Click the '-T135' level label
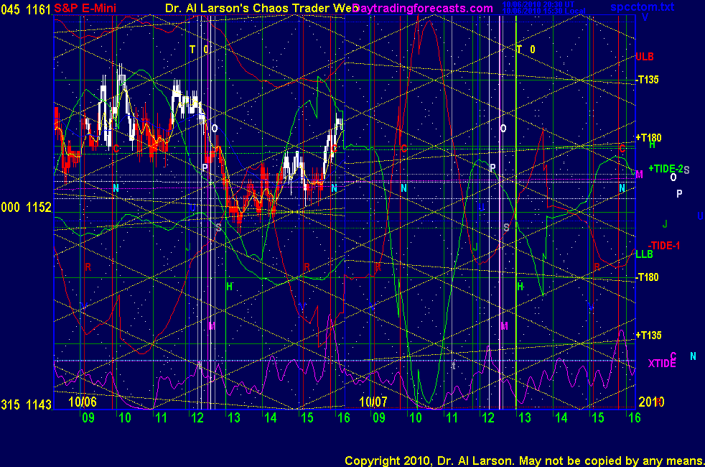Screen dimensions: 705x467 pyautogui.click(x=648, y=80)
